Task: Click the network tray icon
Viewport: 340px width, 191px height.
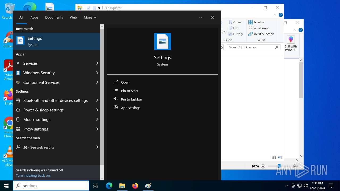Action: 299,186
